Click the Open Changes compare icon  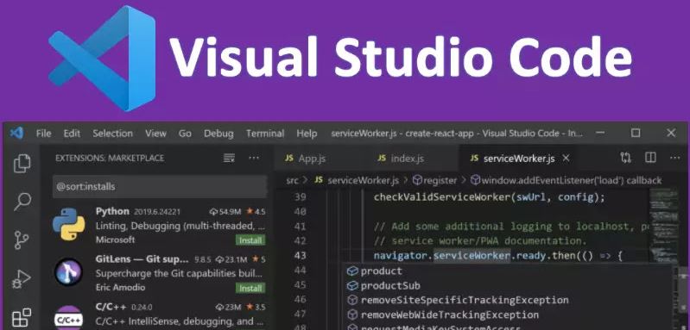[625, 158]
